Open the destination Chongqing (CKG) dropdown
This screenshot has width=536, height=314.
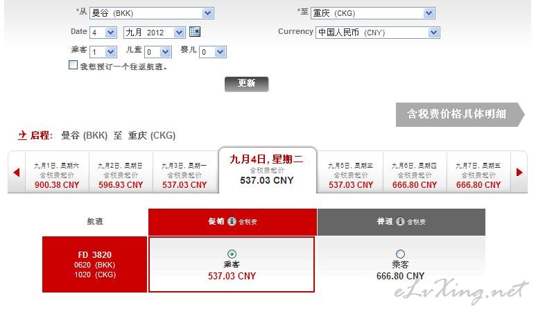(372, 13)
